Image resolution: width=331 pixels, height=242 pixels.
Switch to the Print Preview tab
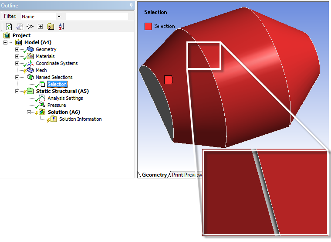coord(187,175)
